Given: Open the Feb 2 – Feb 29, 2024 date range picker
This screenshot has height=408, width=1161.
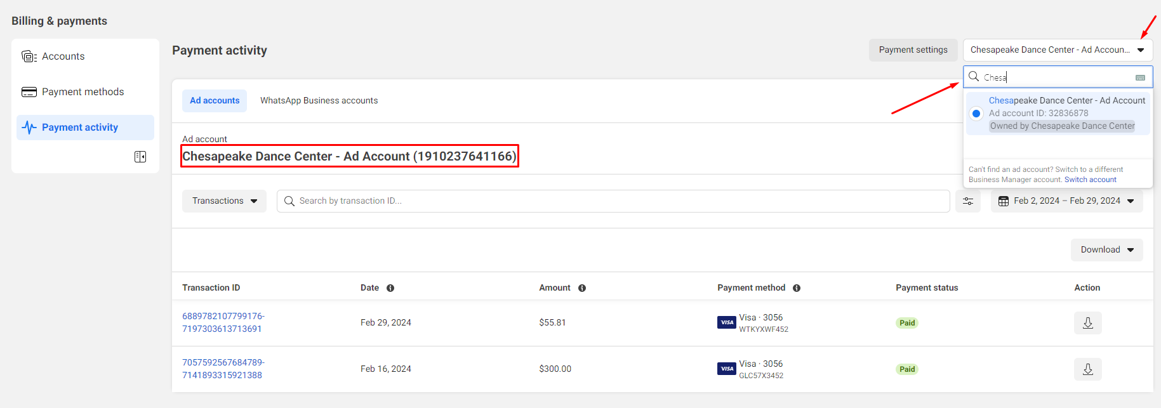Looking at the screenshot, I should coord(1066,201).
